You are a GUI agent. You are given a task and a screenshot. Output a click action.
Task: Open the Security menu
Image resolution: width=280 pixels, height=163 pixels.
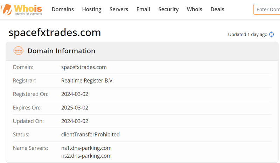click(168, 9)
